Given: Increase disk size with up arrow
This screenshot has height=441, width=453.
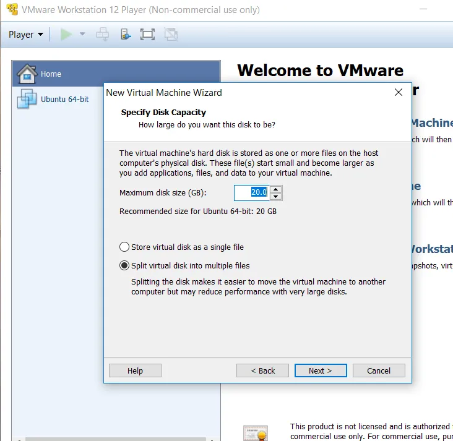Looking at the screenshot, I should pyautogui.click(x=276, y=189).
